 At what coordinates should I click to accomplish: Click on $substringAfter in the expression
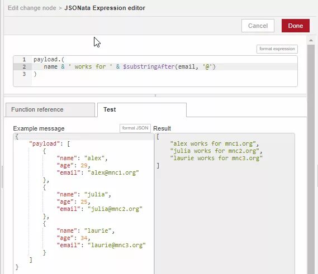pos(149,67)
